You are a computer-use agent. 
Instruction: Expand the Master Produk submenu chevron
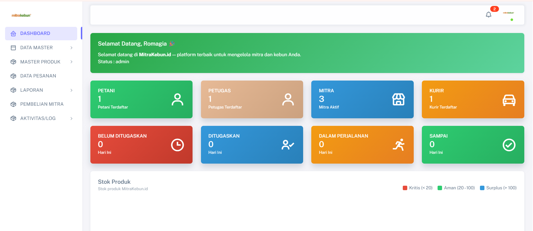pyautogui.click(x=72, y=62)
